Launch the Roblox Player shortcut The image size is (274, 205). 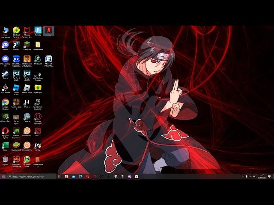click(27, 89)
